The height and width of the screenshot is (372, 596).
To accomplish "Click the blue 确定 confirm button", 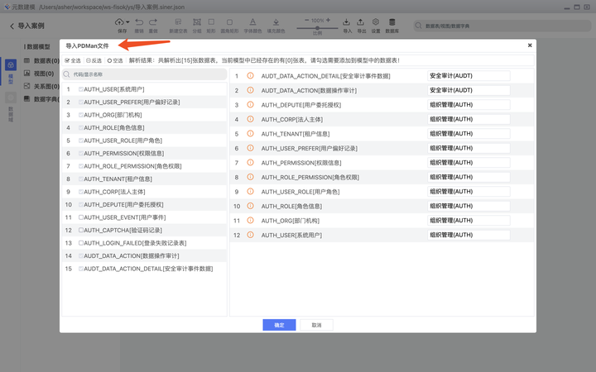I will (x=279, y=325).
